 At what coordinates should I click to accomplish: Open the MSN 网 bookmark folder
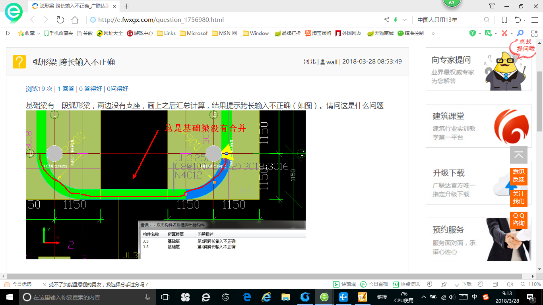click(x=225, y=33)
